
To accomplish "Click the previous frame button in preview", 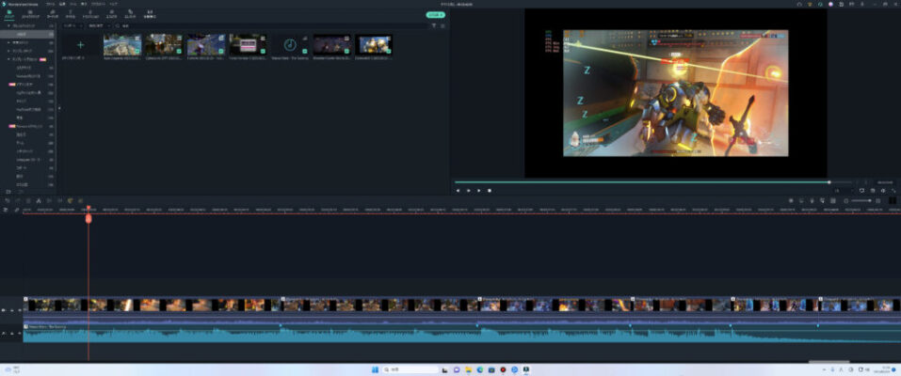I will click(x=458, y=190).
